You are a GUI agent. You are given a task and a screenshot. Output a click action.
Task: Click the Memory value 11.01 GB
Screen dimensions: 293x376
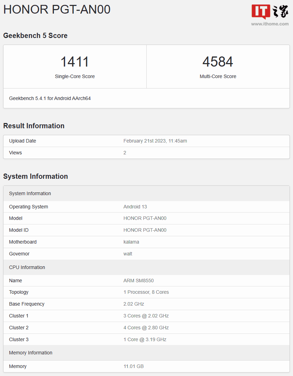[x=133, y=366]
